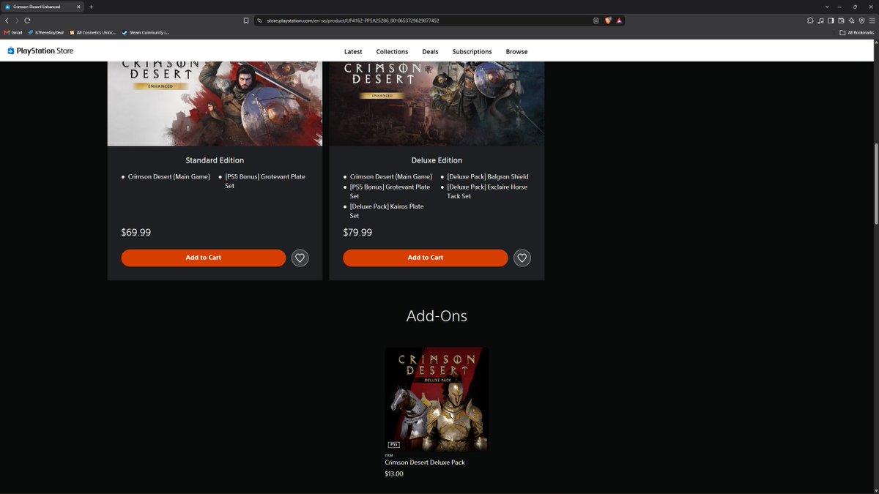The width and height of the screenshot is (879, 494).
Task: Click the $79.99 Deluxe Edition price
Action: 357,233
